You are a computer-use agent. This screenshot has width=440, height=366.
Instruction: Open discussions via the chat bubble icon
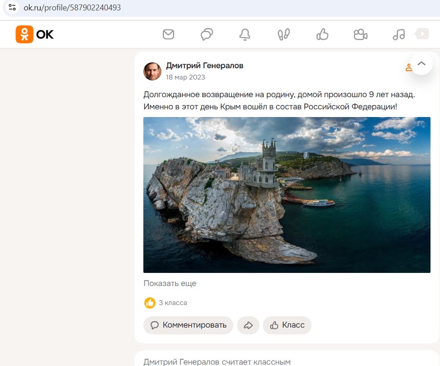click(207, 34)
